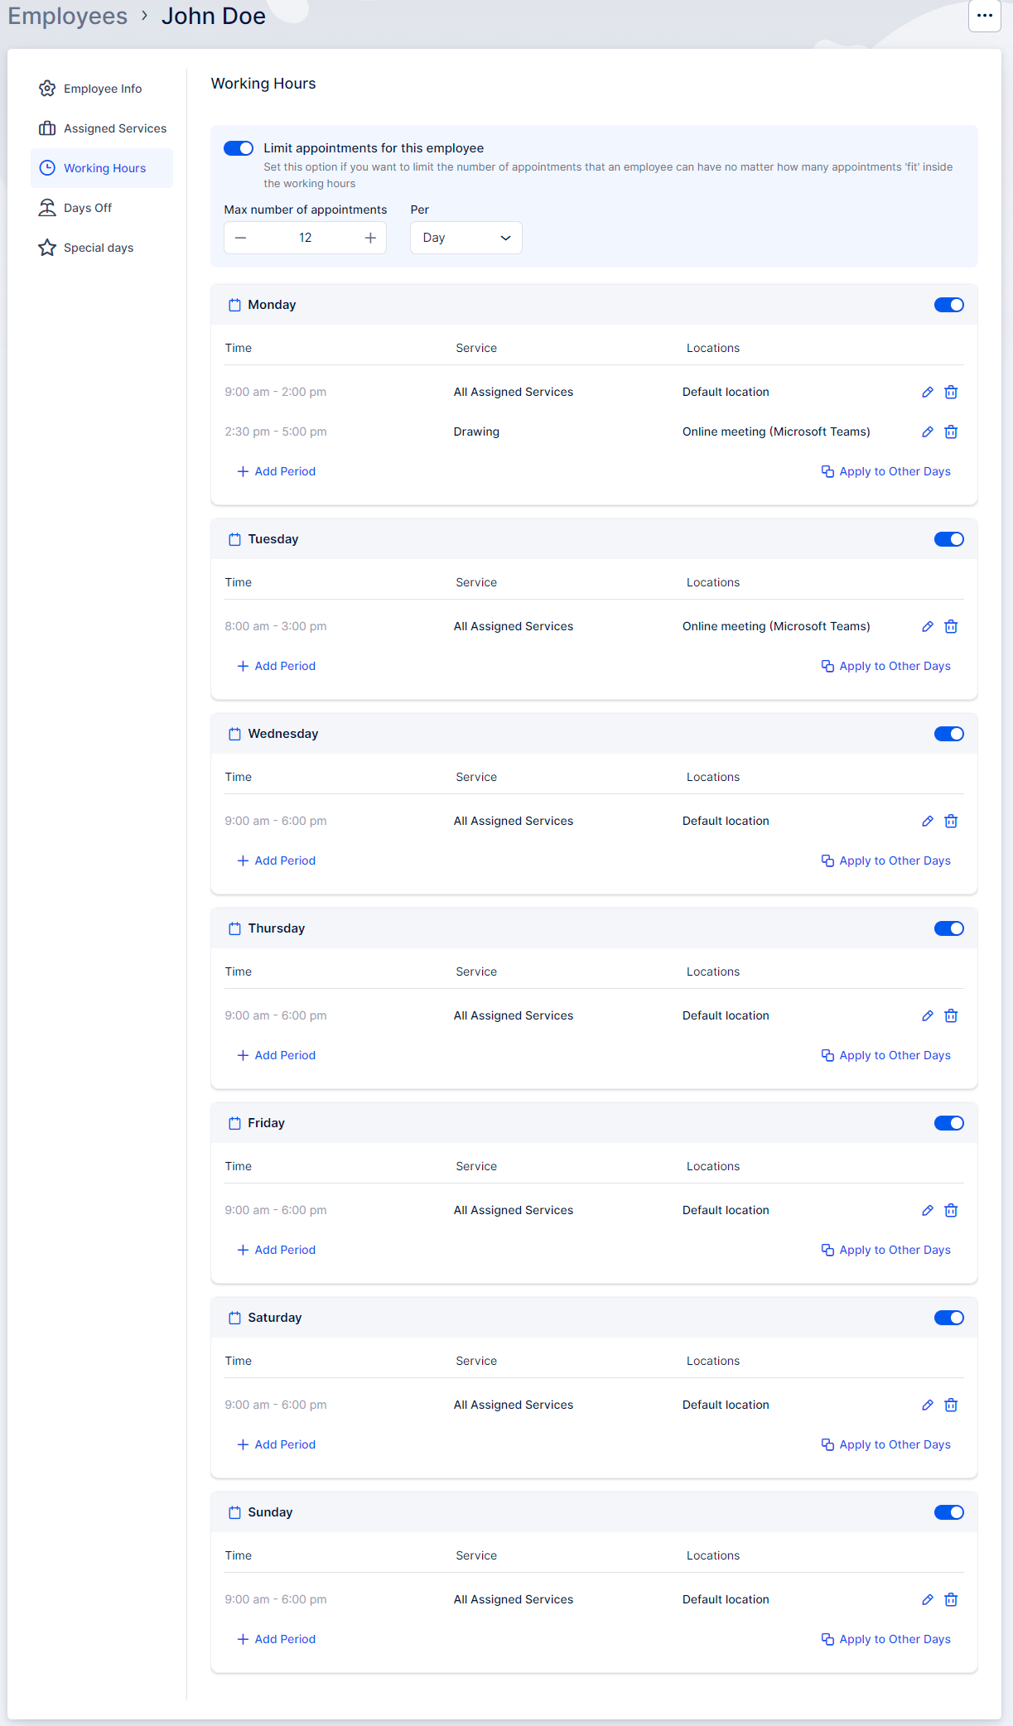Open the Days Off section

pos(88,208)
